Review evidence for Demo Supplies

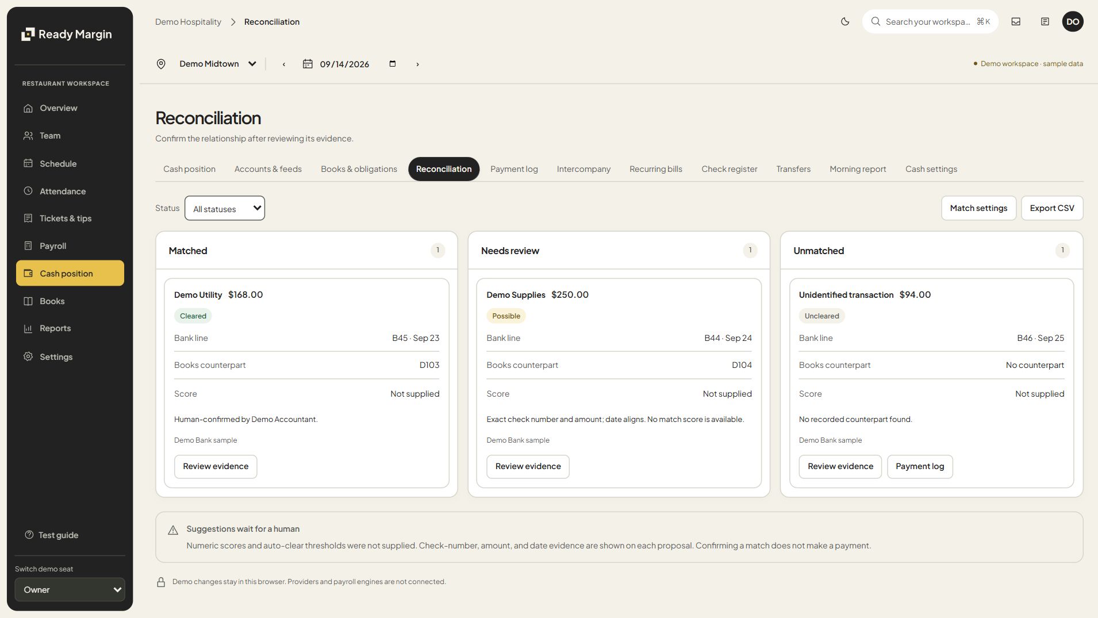[528, 467]
